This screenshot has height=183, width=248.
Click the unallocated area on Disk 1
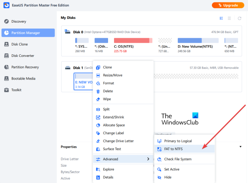pyautogui.click(x=196, y=76)
